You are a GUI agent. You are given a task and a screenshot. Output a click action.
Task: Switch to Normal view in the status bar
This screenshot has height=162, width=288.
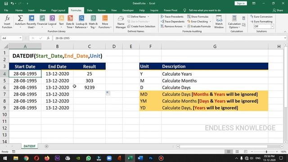229,152
